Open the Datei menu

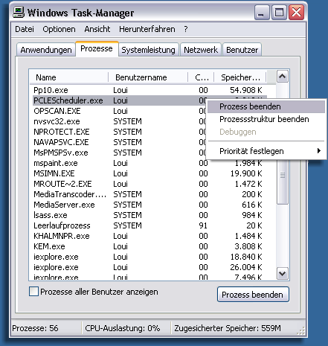(25, 29)
